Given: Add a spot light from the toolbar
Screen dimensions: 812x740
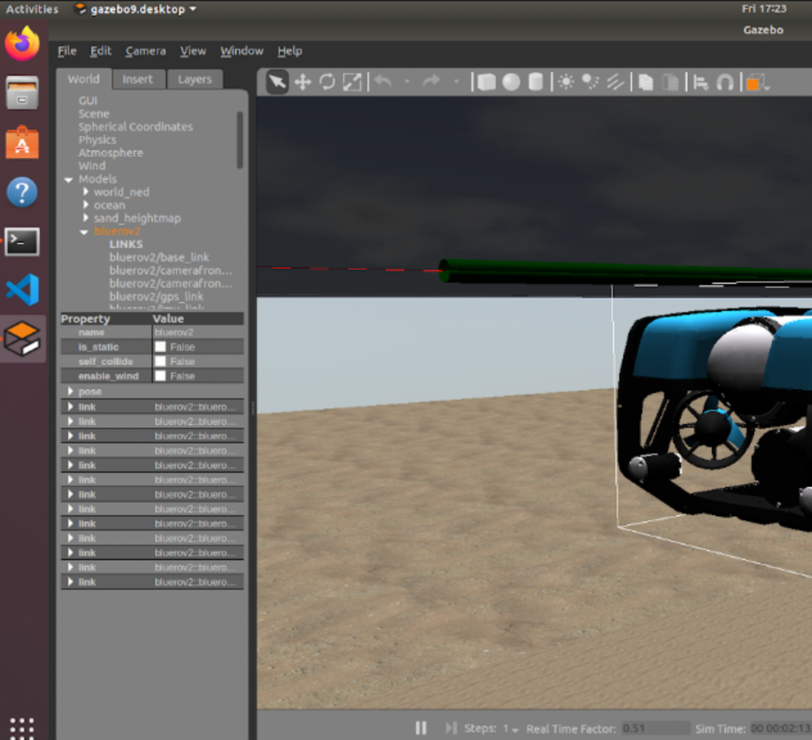Looking at the screenshot, I should click(590, 82).
